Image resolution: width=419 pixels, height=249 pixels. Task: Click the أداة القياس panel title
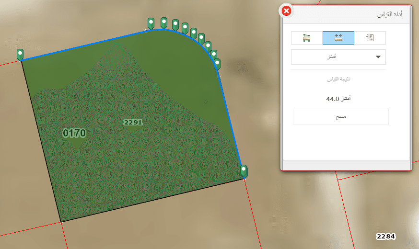point(390,14)
